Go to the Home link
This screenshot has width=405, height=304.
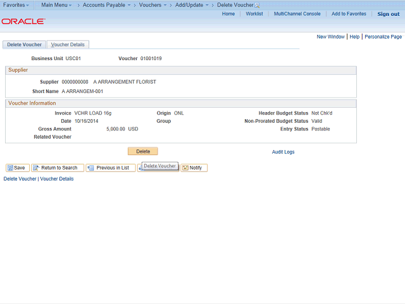[228, 14]
